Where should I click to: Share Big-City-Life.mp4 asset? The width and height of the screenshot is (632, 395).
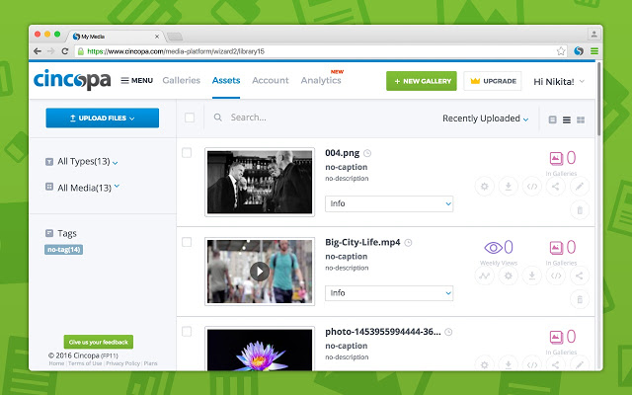click(x=580, y=276)
